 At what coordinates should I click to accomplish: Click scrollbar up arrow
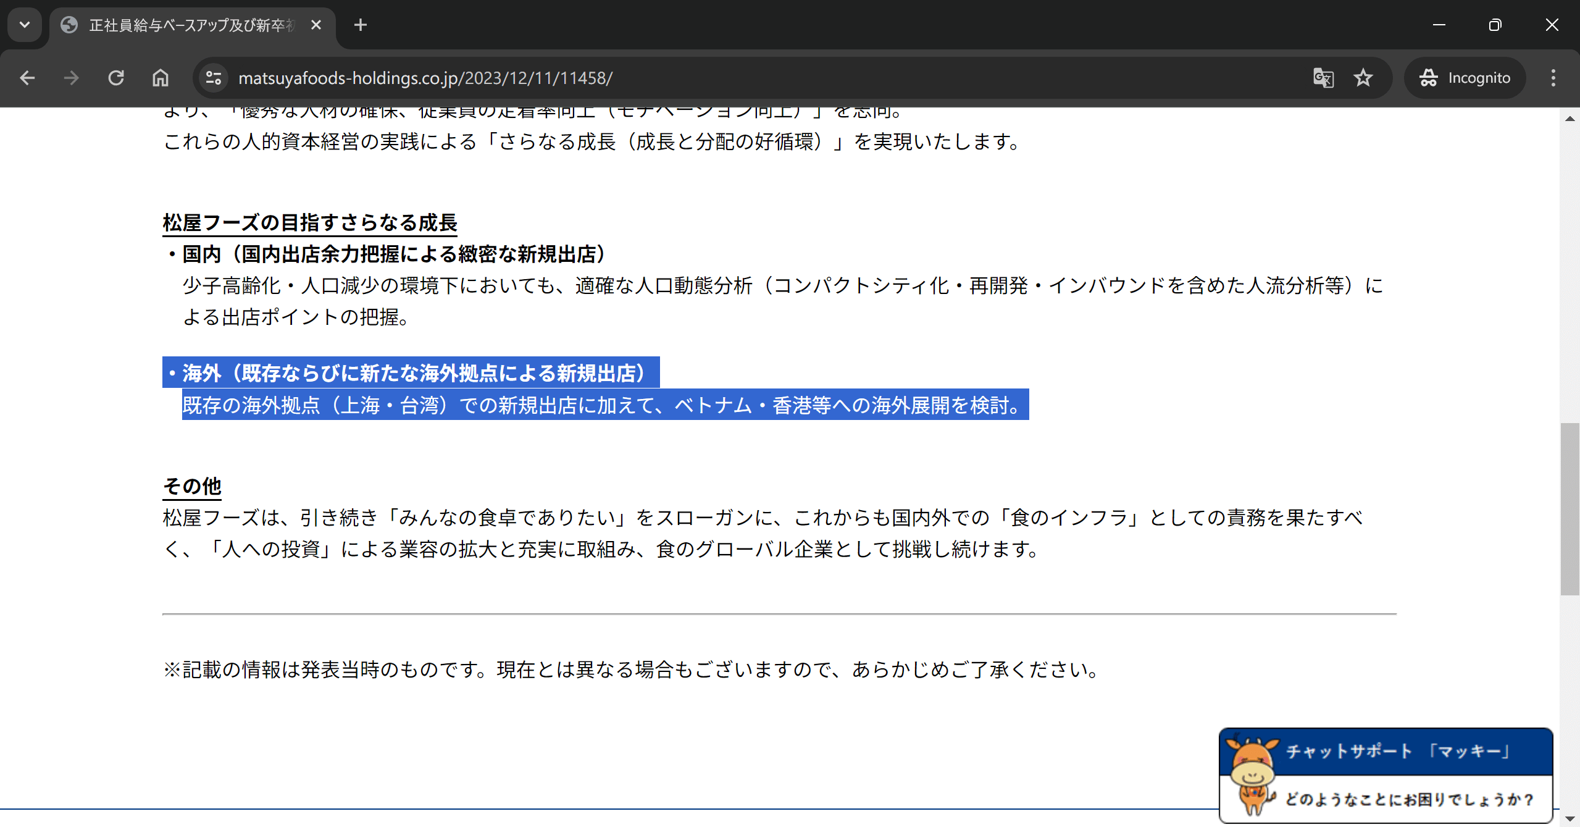point(1570,119)
